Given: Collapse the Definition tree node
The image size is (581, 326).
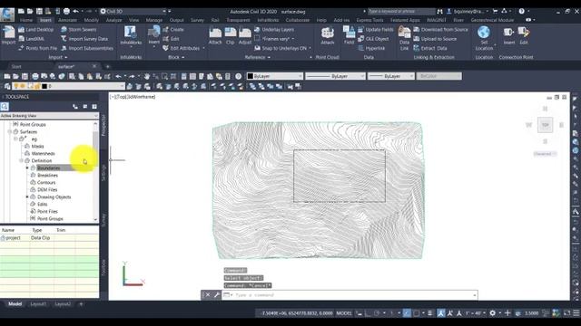Looking at the screenshot, I should coord(21,161).
